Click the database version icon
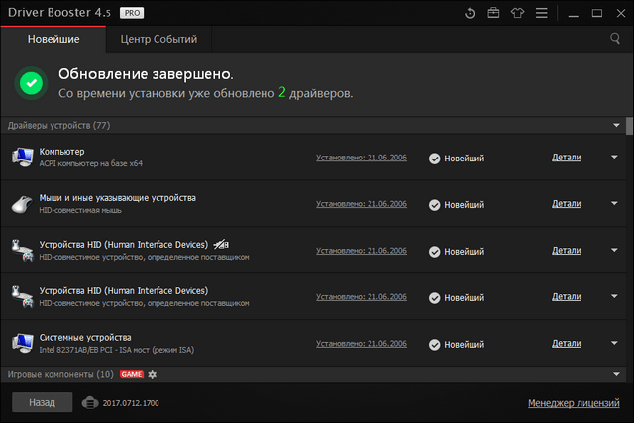 [90, 403]
